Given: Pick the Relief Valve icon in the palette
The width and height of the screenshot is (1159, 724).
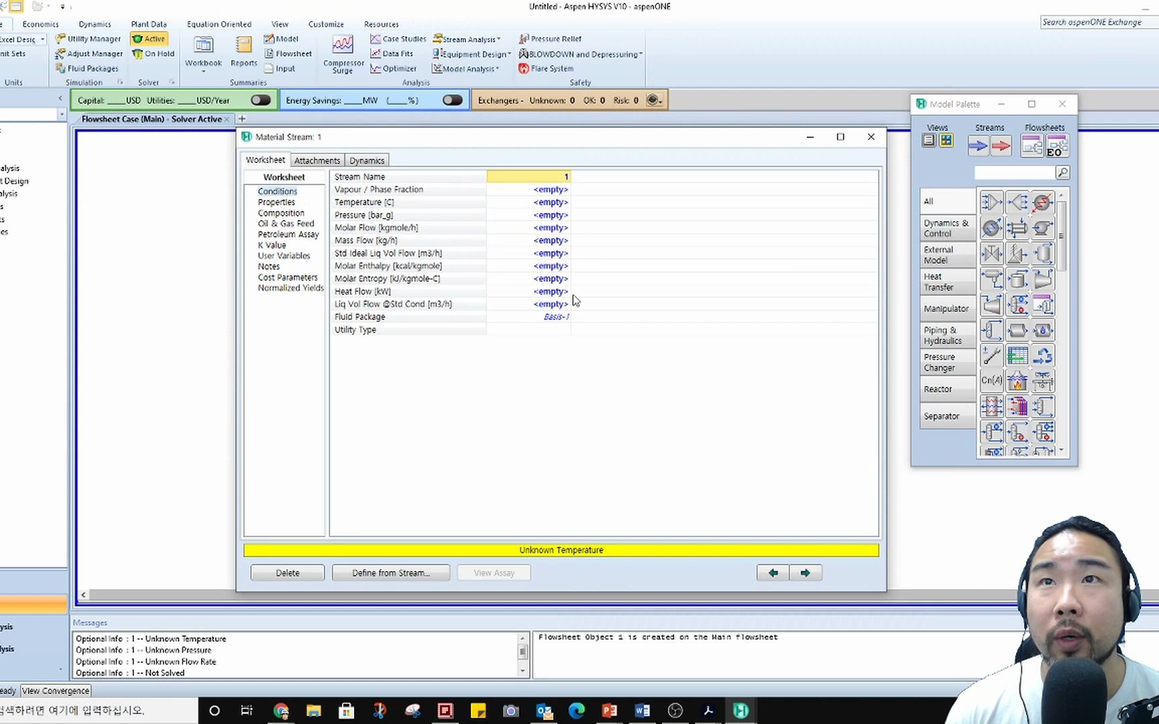Looking at the screenshot, I should click(x=1017, y=253).
